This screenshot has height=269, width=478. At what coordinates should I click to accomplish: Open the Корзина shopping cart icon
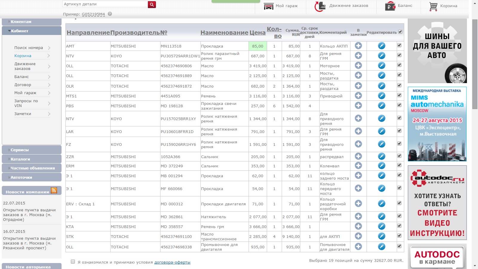pyautogui.click(x=433, y=6)
